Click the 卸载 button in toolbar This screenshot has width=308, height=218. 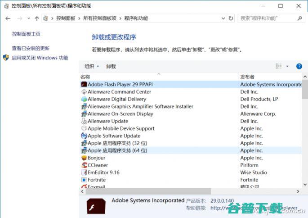(111, 67)
